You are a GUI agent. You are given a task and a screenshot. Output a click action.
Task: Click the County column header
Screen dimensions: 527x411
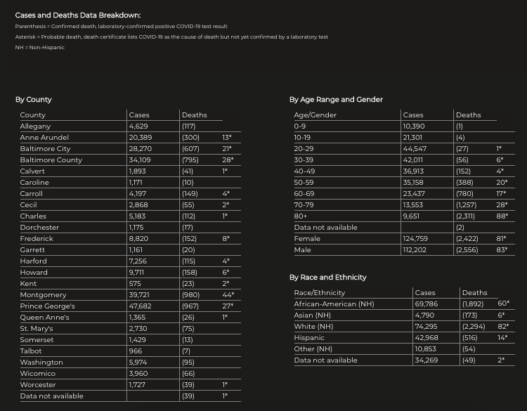(32, 115)
